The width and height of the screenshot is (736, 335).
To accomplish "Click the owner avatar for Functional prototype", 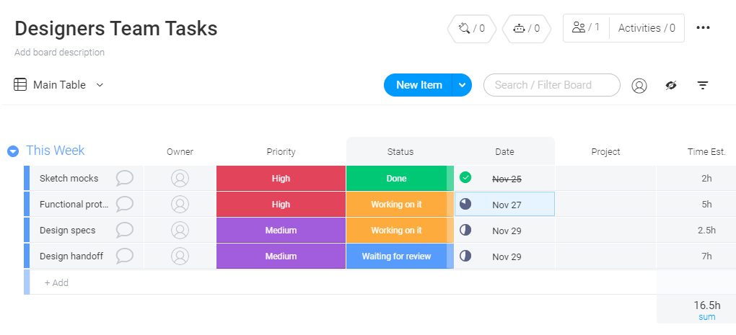I will [x=180, y=205].
